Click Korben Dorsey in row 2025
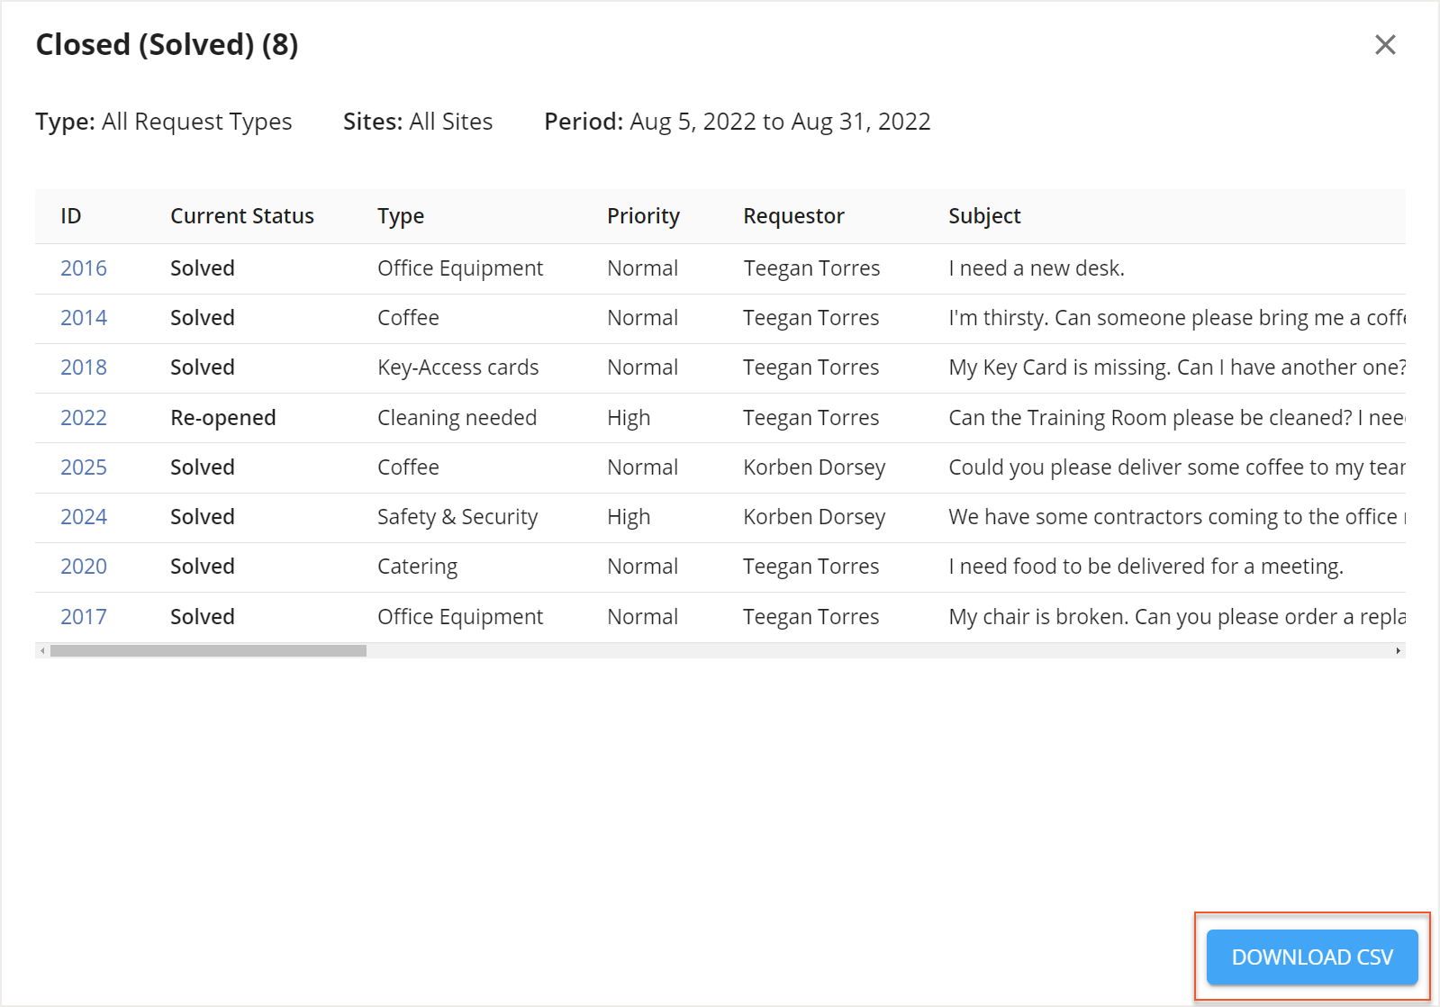Image resolution: width=1440 pixels, height=1007 pixels. click(x=814, y=467)
